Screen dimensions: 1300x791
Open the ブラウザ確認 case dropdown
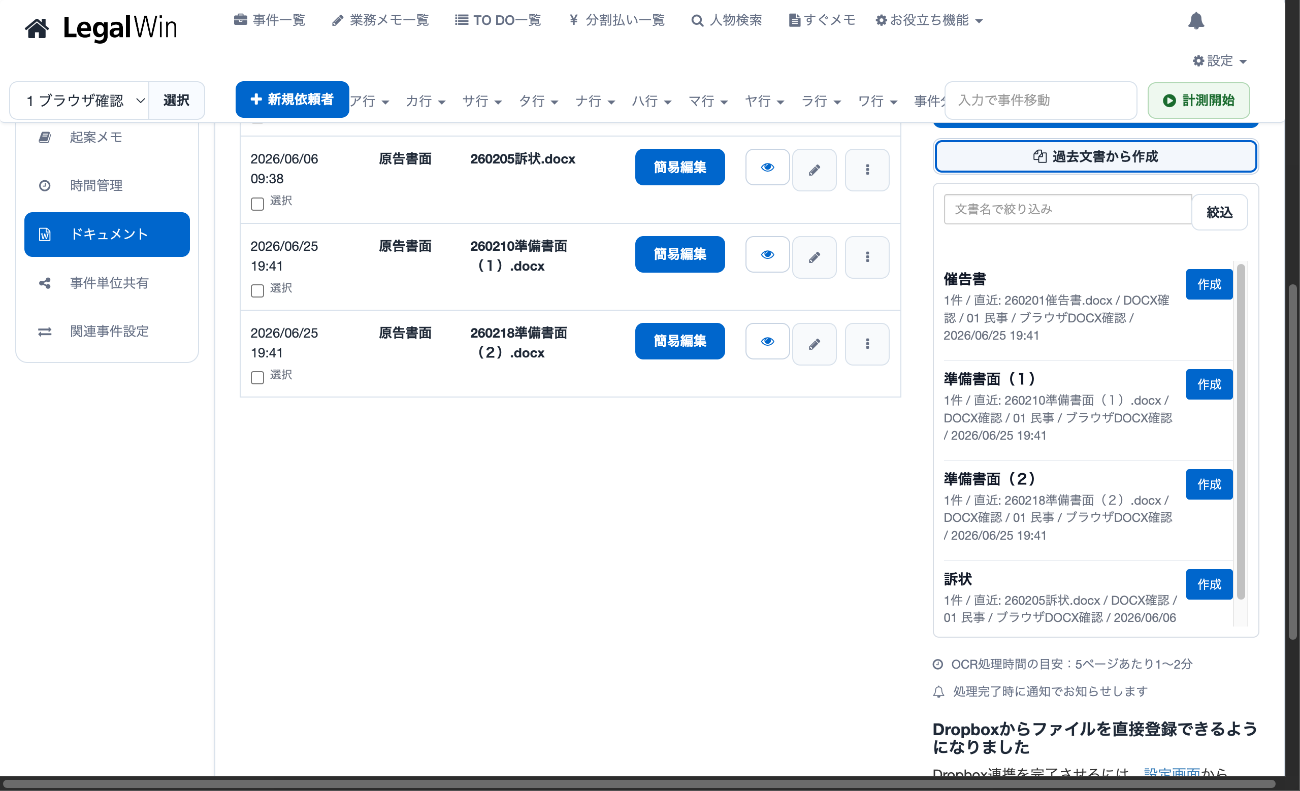(x=80, y=100)
